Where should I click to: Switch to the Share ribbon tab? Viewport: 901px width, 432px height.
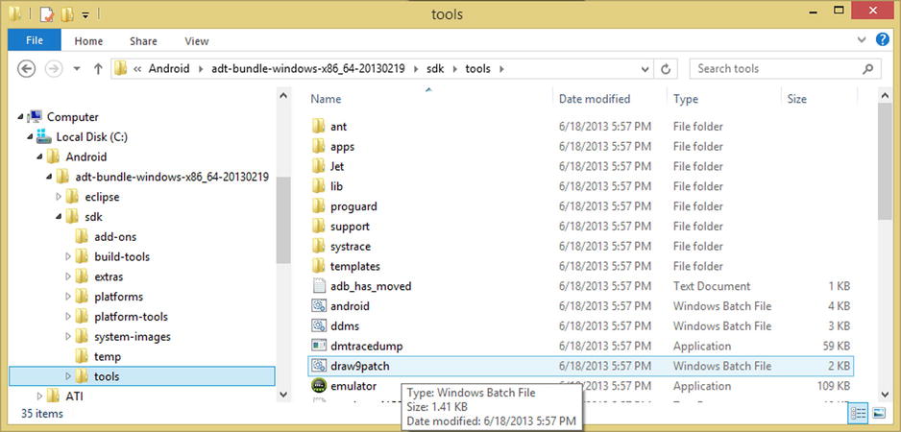click(143, 40)
